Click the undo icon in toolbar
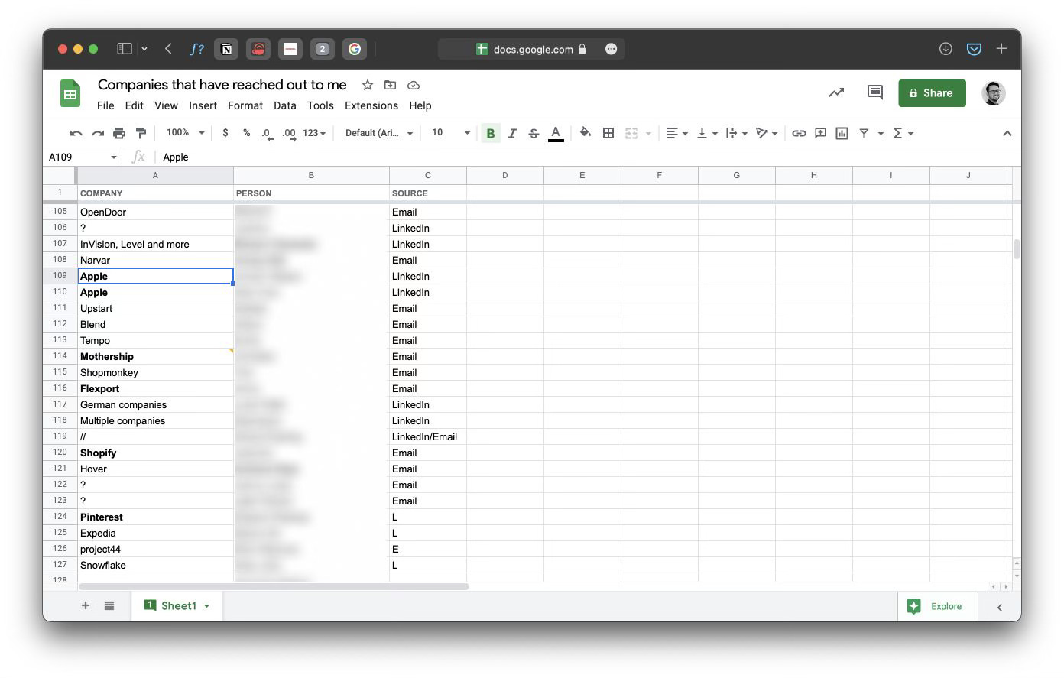 76,133
